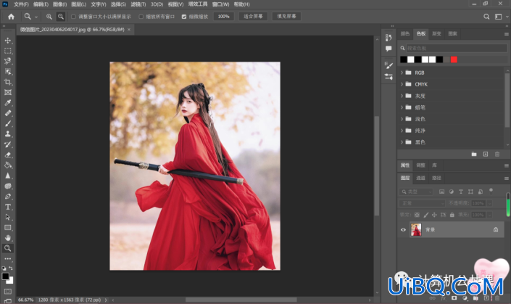Enable 调整窗口大小以满屏显示 checkbox
511x304 pixels.
(73, 16)
